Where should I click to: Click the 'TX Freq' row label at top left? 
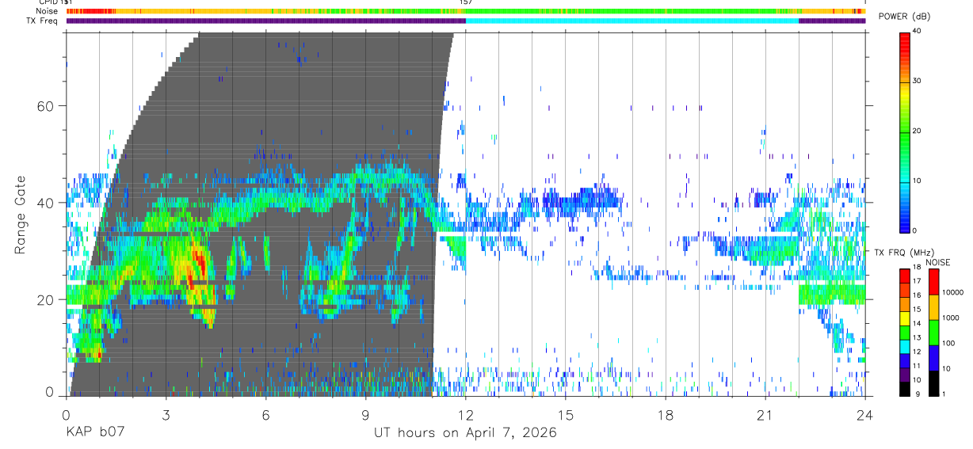pyautogui.click(x=44, y=21)
